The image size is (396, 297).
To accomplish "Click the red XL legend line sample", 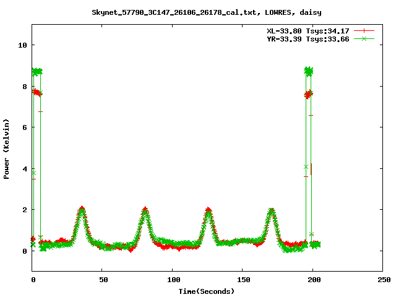I will pos(364,31).
